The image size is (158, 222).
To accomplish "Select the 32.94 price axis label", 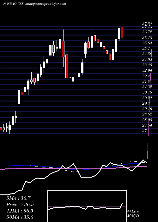I will 147,70.
